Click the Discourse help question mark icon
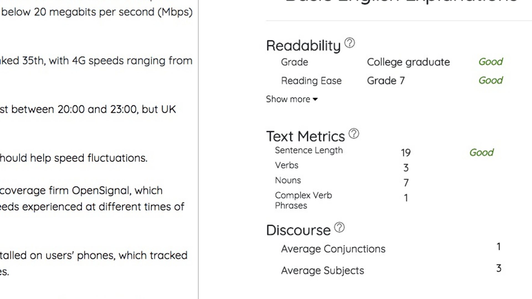Image resolution: width=532 pixels, height=299 pixels. 339,228
